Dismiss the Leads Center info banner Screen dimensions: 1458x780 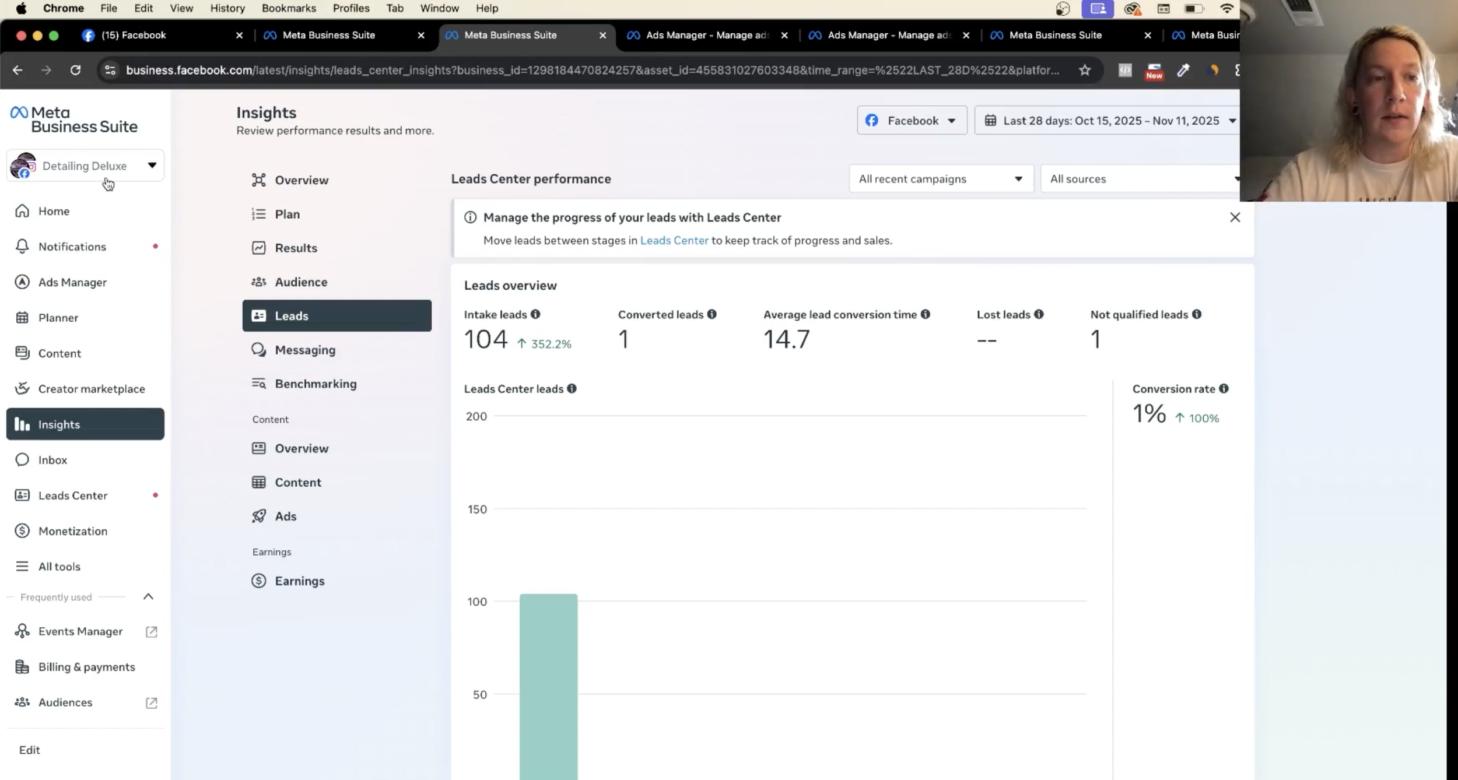[1235, 217]
